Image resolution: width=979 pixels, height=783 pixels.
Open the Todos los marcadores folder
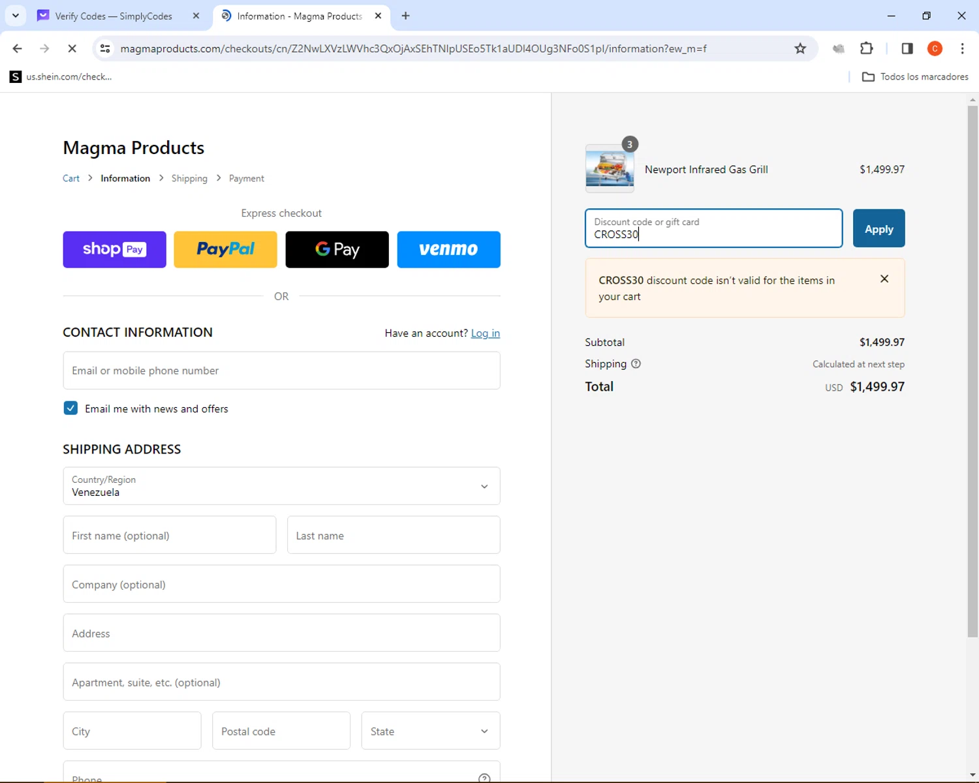tap(915, 76)
